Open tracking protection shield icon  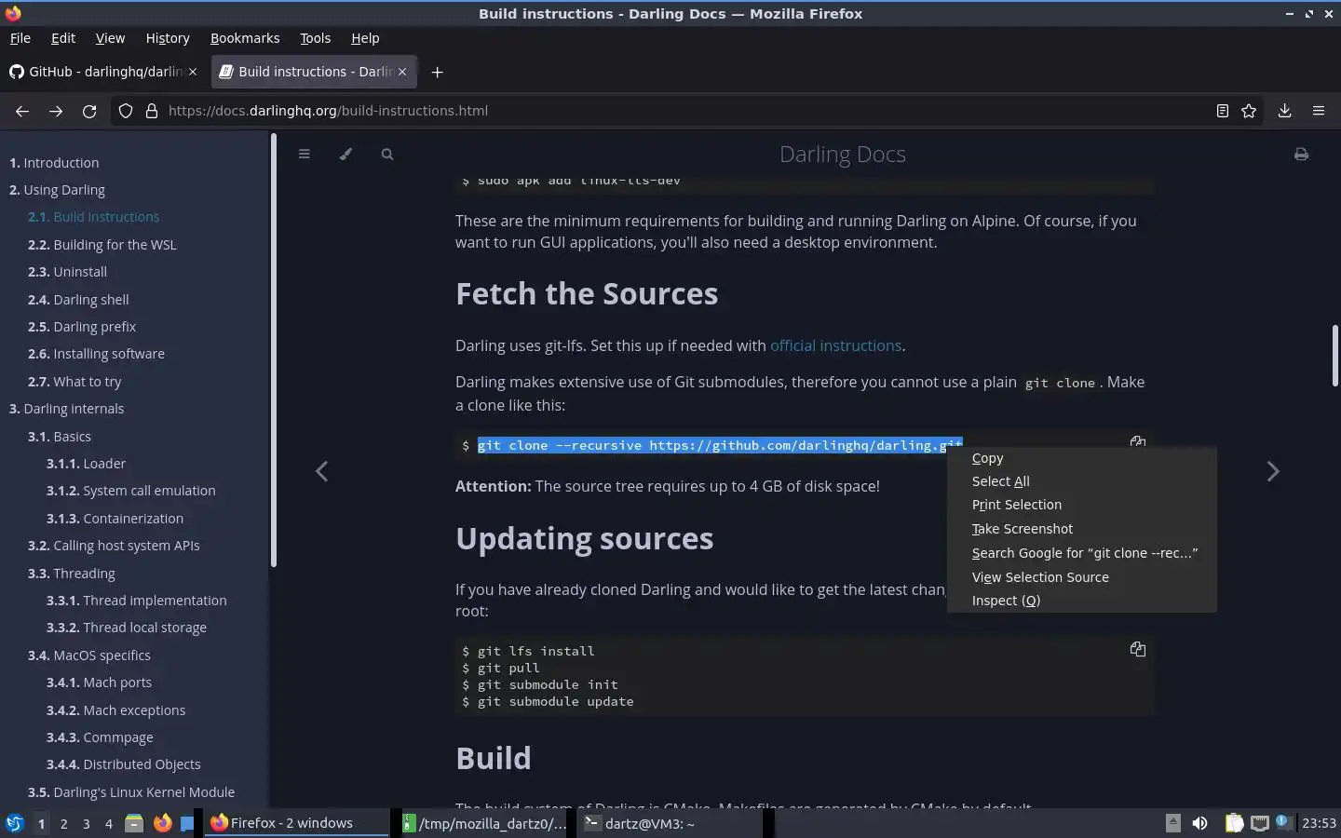click(126, 111)
